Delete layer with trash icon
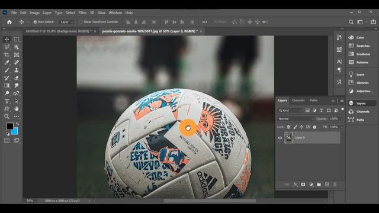 tap(335, 184)
